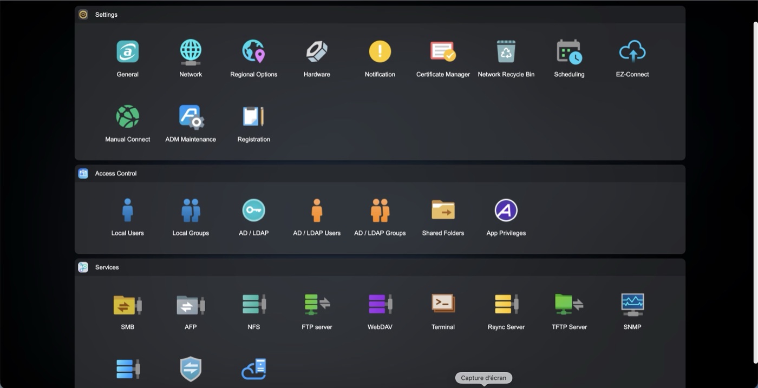This screenshot has height=388, width=758.
Task: Click the shield icon with transfer arrows
Action: point(191,369)
